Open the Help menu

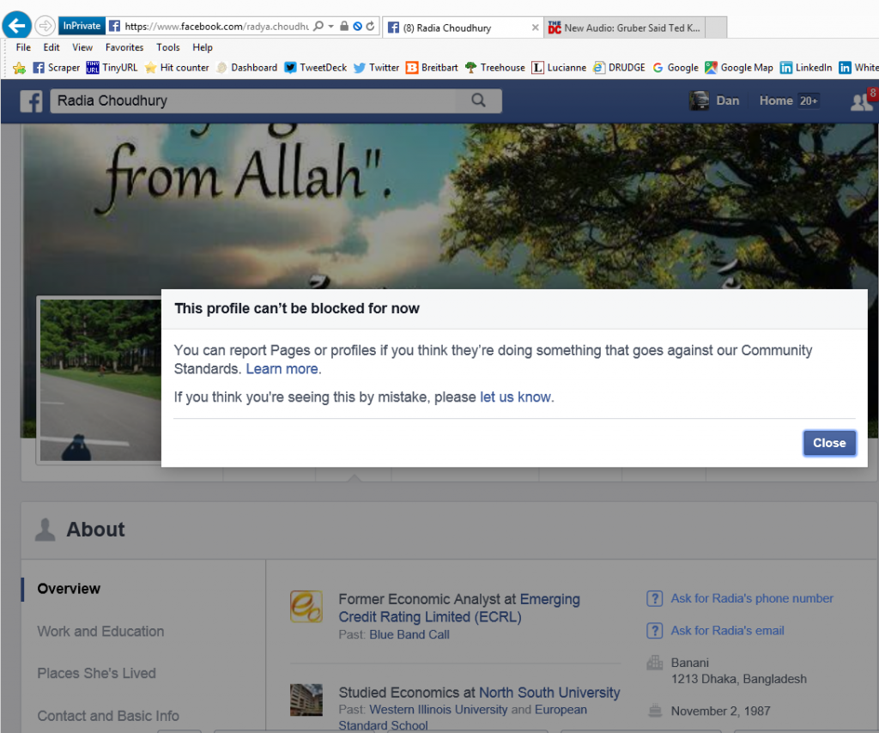pos(203,47)
